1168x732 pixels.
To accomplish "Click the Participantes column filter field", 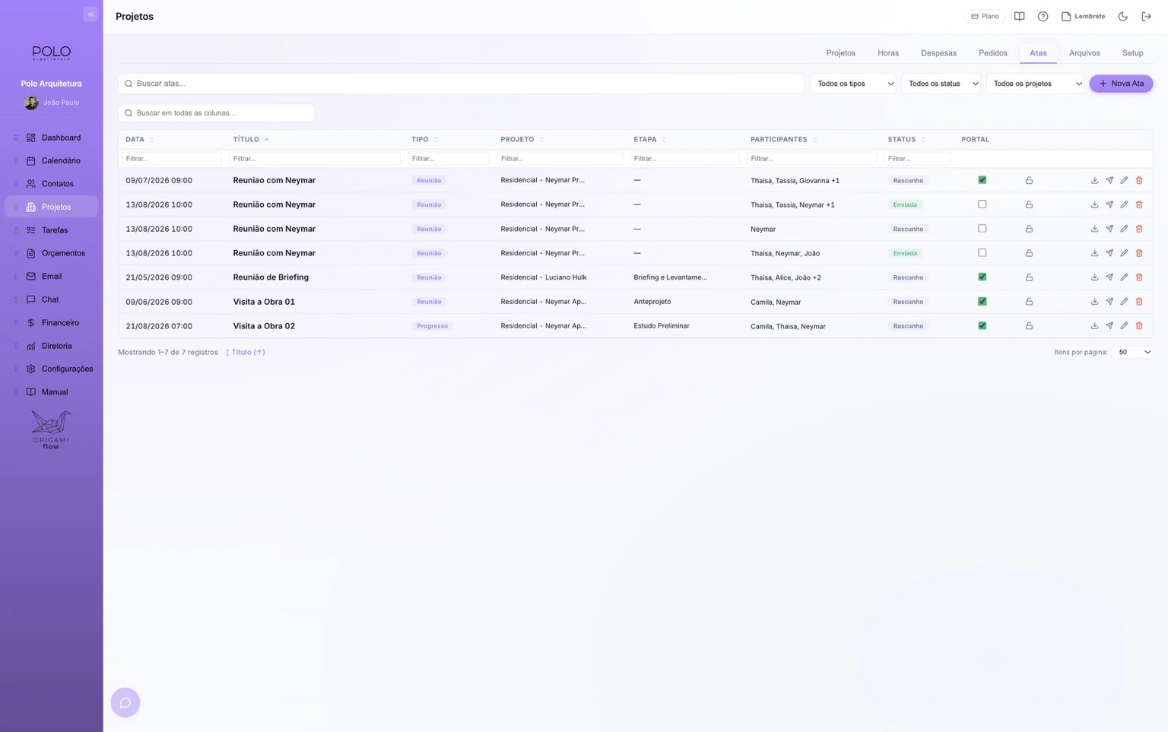I will (x=811, y=159).
